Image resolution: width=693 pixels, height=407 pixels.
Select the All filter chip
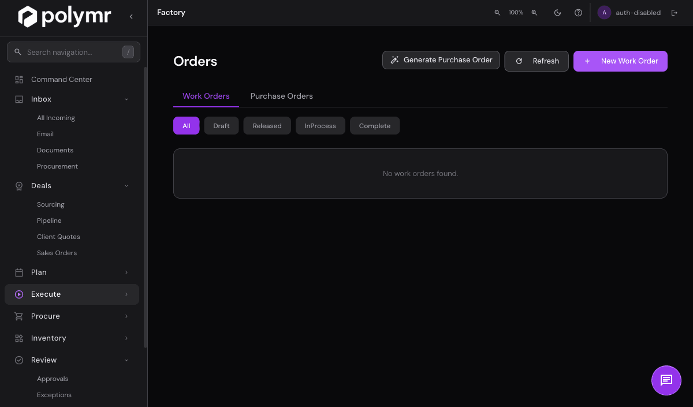click(187, 126)
